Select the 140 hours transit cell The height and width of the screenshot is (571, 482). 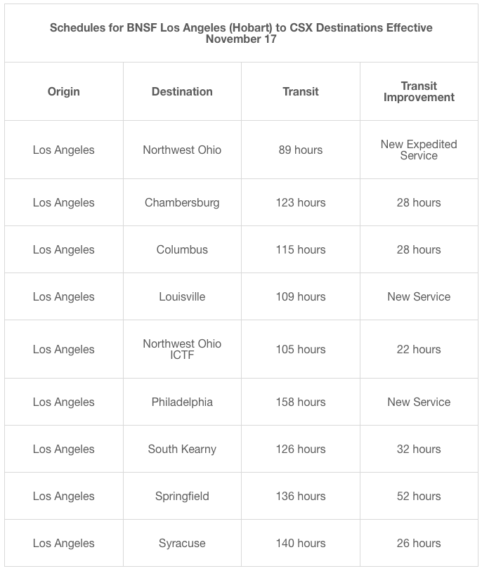[x=301, y=543]
